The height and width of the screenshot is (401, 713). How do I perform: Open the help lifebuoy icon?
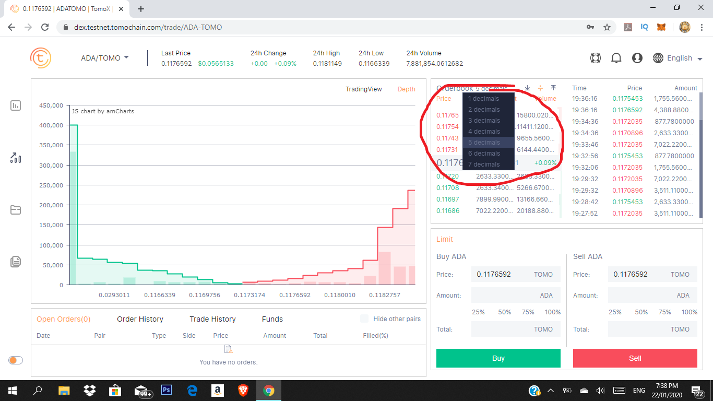pos(596,58)
